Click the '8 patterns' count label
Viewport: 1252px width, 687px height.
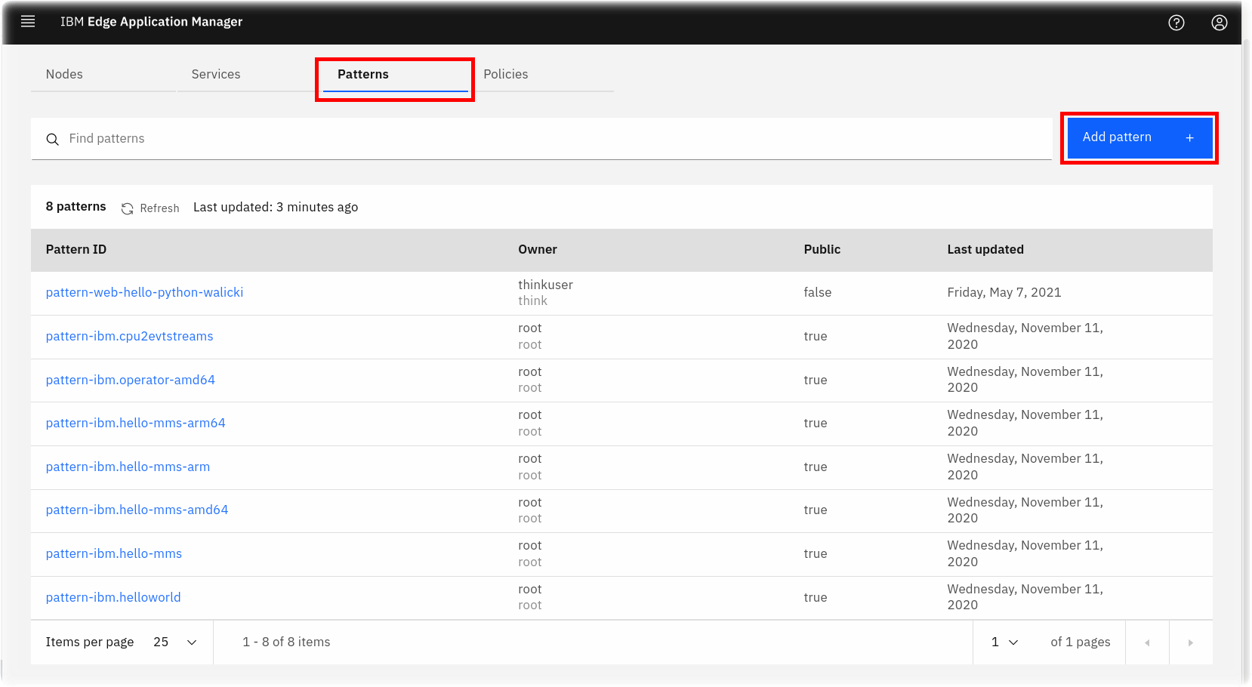point(76,207)
